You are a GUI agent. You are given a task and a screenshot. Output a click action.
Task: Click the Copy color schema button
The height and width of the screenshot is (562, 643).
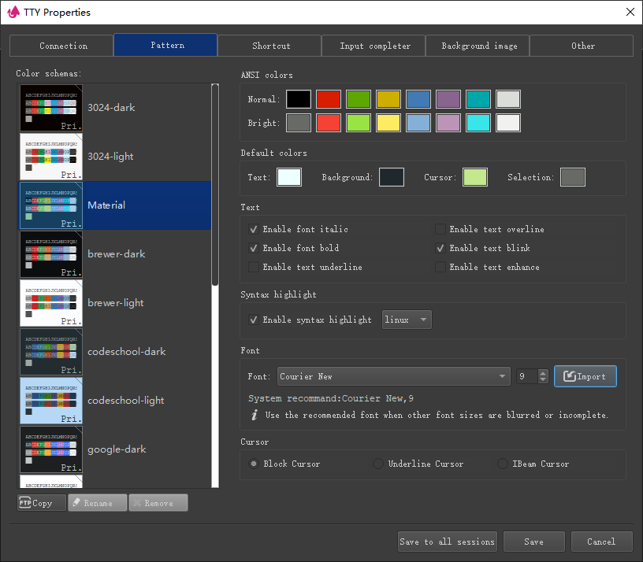(42, 503)
